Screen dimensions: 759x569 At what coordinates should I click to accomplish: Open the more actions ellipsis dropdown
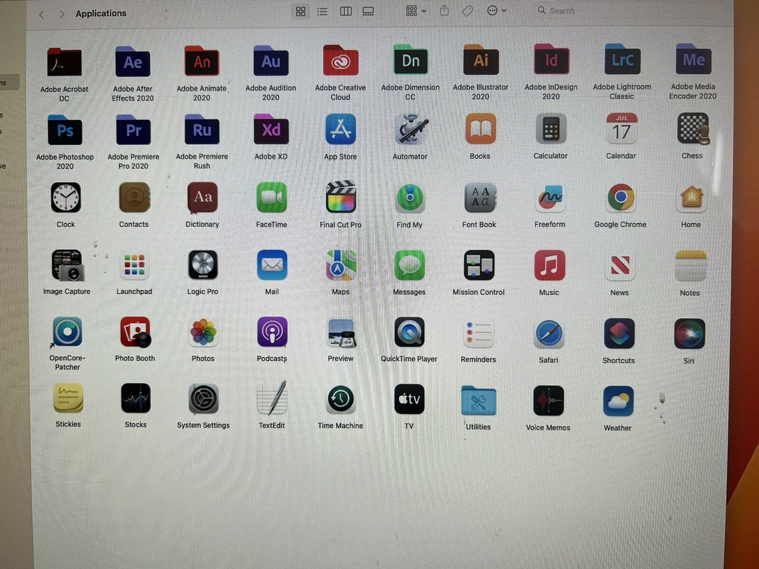497,11
